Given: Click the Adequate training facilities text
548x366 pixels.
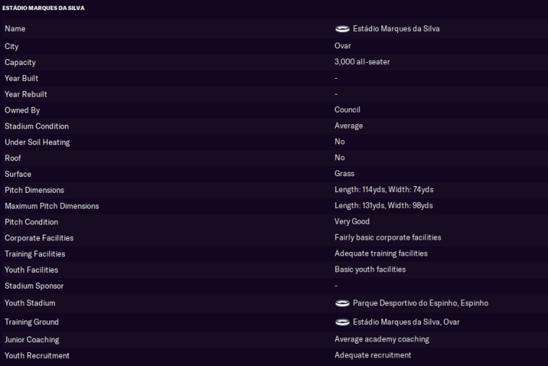Looking at the screenshot, I should [380, 253].
